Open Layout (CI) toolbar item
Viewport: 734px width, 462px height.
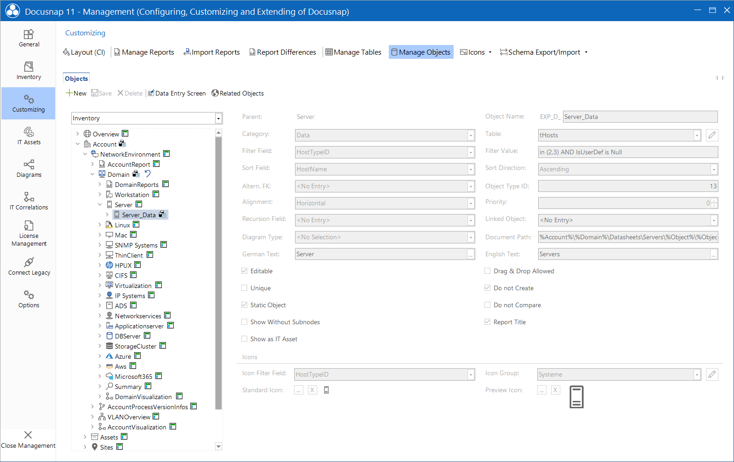pyautogui.click(x=84, y=52)
